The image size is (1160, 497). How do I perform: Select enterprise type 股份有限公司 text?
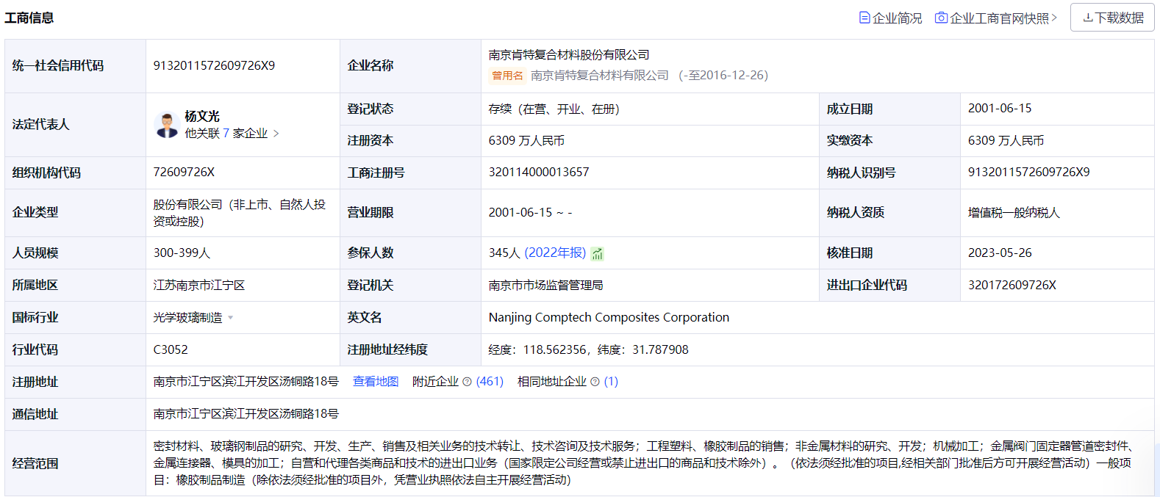point(240,213)
